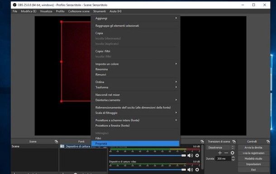Image resolution: width=276 pixels, height=174 pixels.
Task: Open gear for Dispositivo di cattura video
Action: coord(197,169)
